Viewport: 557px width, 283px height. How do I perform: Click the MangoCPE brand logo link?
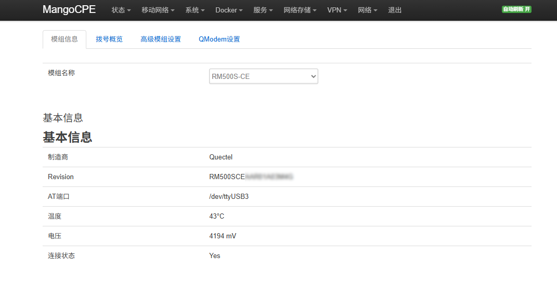pos(69,10)
